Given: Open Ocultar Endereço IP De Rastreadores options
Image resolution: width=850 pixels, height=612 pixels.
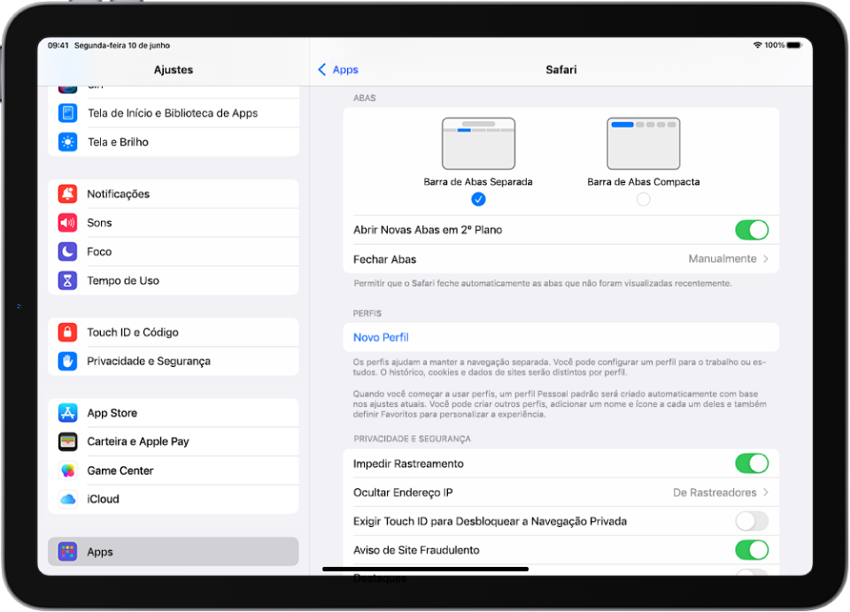Looking at the screenshot, I should tap(561, 493).
